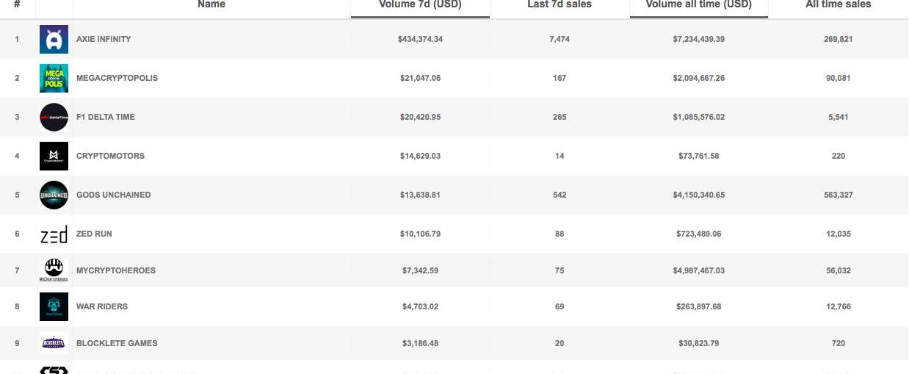Click the Axie Infinity logo icon

tap(54, 39)
